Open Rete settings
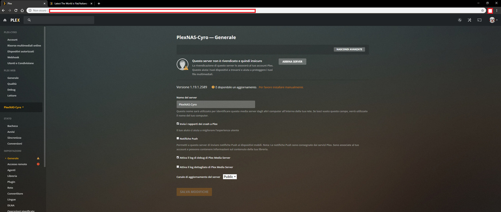The width and height of the screenshot is (501, 212). pyautogui.click(x=10, y=188)
